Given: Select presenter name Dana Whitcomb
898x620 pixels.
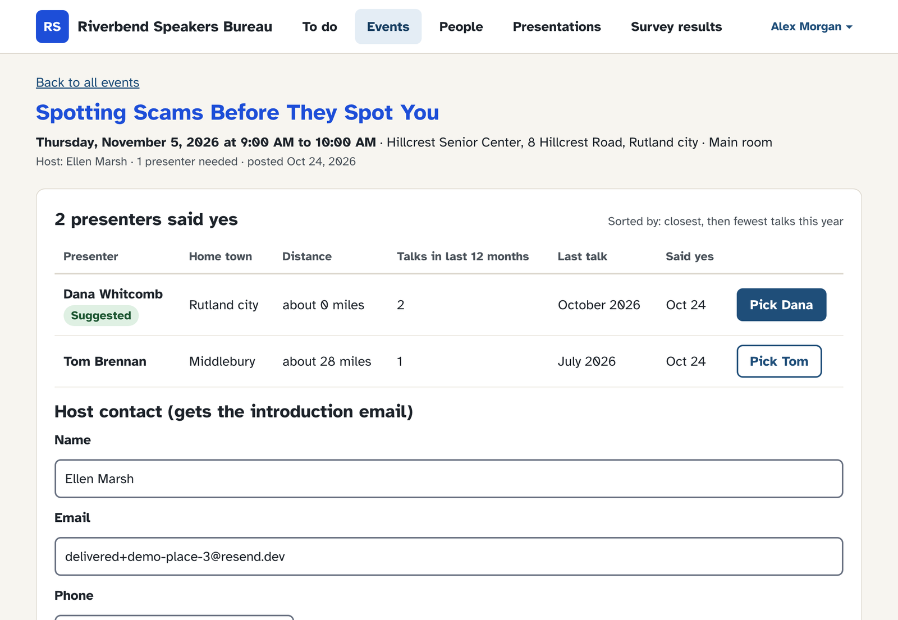Looking at the screenshot, I should point(113,294).
